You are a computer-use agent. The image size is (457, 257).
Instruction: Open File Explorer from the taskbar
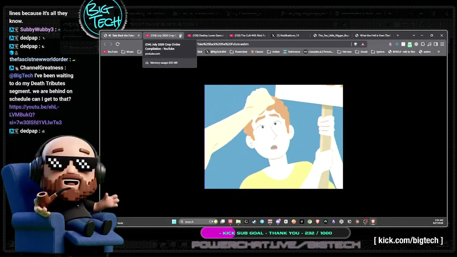238,222
